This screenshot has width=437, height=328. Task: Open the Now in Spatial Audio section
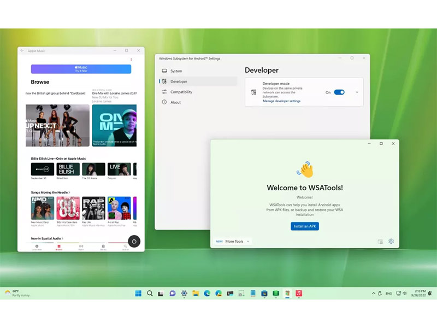coord(47,238)
